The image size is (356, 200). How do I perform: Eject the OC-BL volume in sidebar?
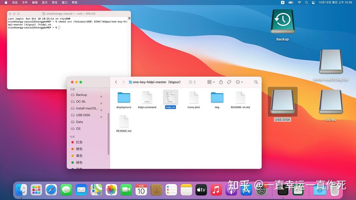point(101,103)
